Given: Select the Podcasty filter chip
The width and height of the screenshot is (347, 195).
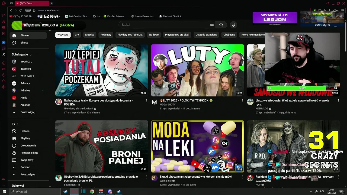Looking at the screenshot, I should point(106,35).
